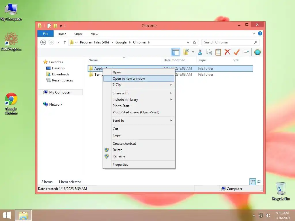Click the search magnifier icon
Image resolution: width=295 pixels, height=221 pixels.
click(256, 42)
